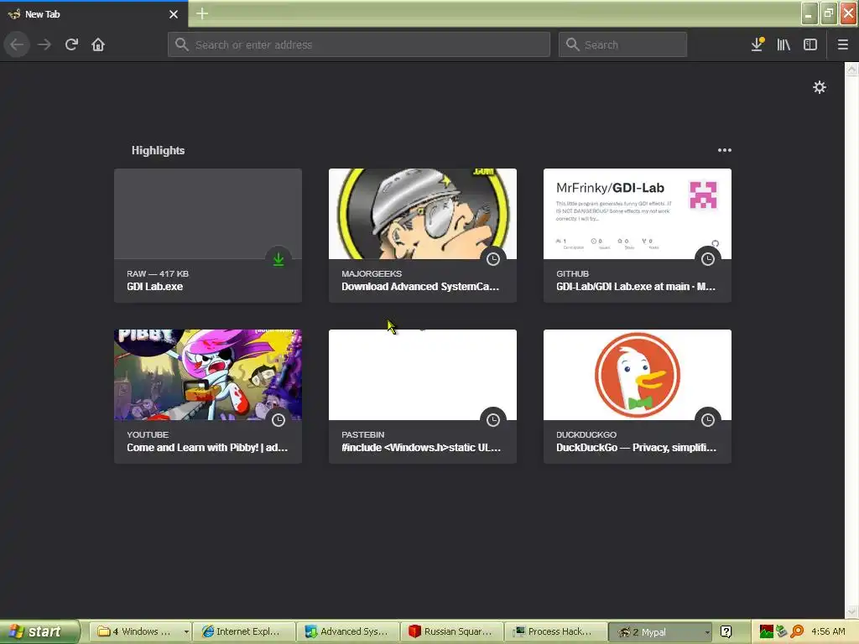Click the clock icon on YouTube card
The height and width of the screenshot is (644, 859).
point(279,420)
